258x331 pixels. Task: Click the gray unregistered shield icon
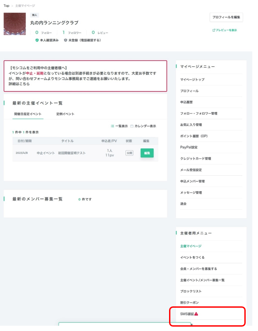click(x=66, y=40)
